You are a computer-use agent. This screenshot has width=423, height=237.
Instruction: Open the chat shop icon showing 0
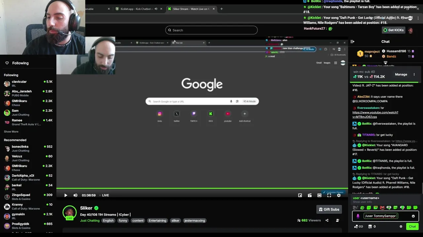pyautogui.click(x=372, y=226)
